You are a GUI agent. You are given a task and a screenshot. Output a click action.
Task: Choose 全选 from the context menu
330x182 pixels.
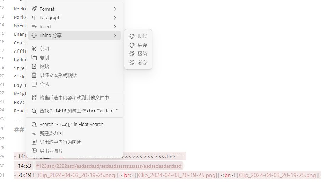(x=75, y=84)
